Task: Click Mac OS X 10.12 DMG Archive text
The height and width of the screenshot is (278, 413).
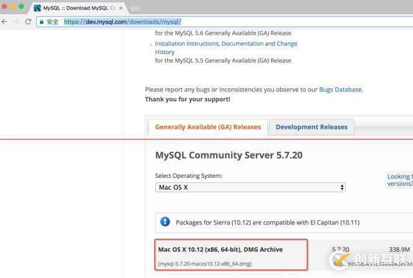Action: click(221, 249)
